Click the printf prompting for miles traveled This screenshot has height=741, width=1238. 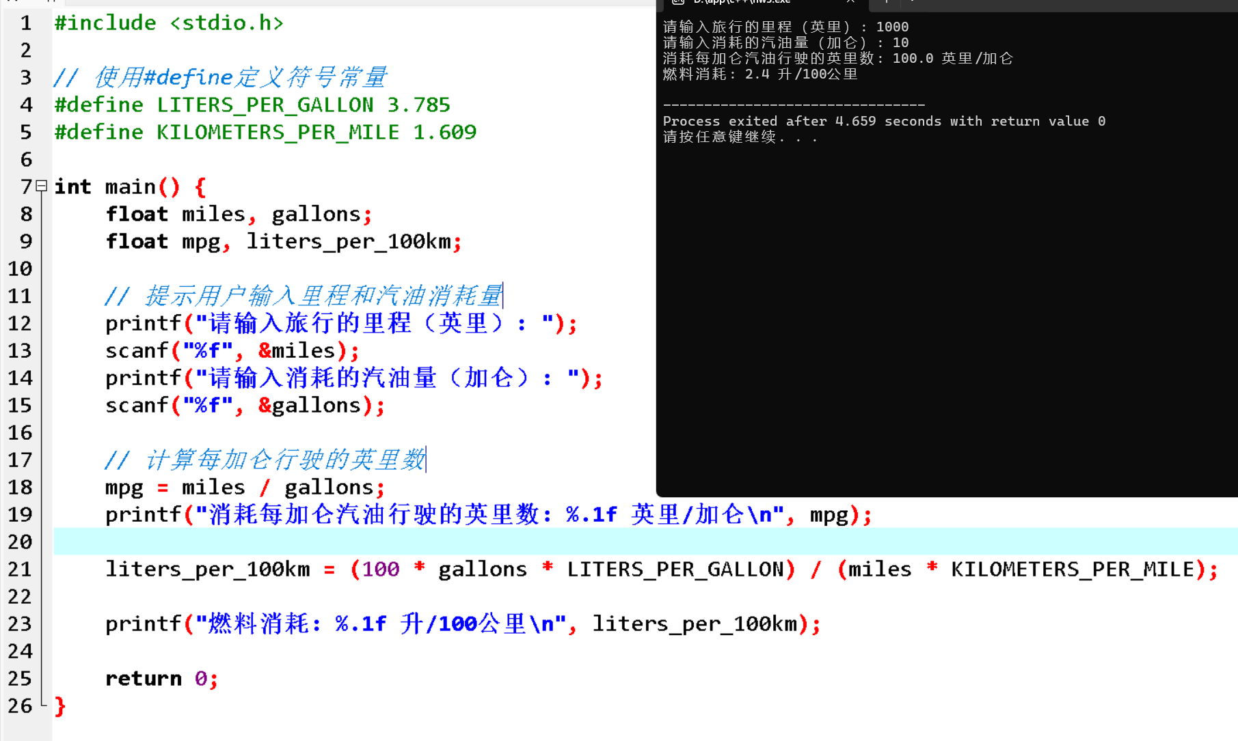[341, 323]
